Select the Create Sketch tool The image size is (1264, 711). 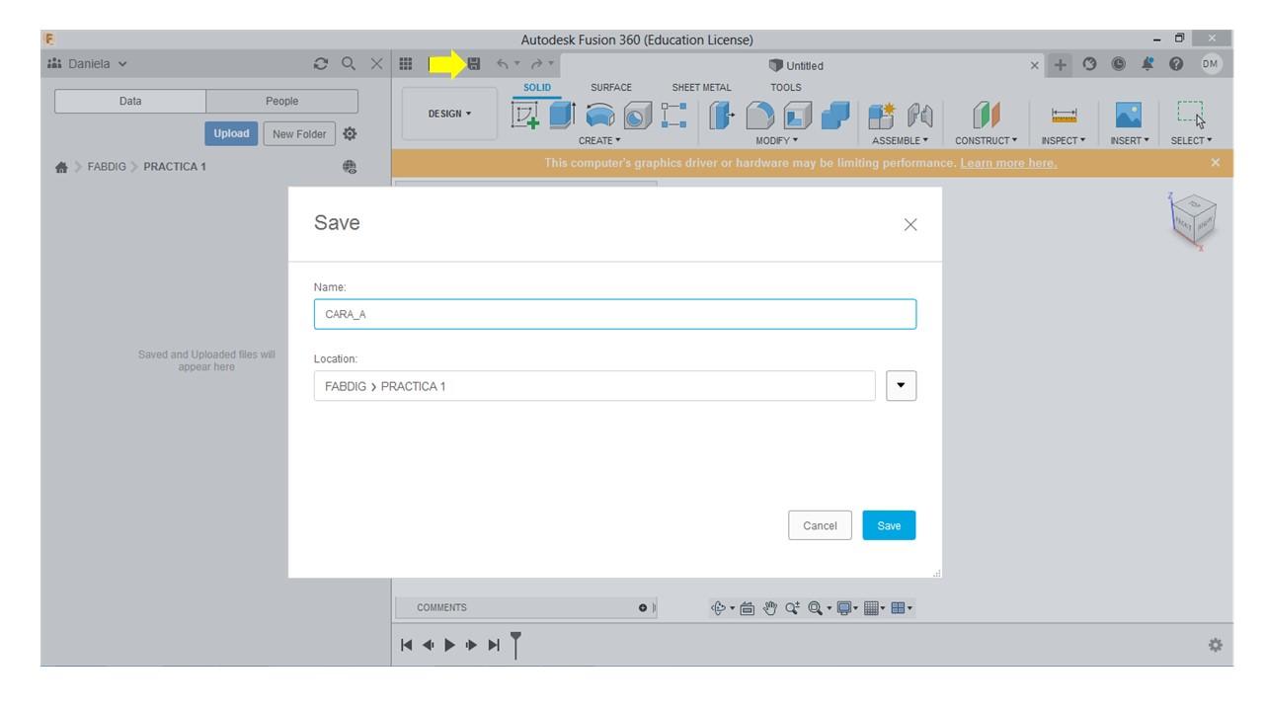click(x=523, y=115)
